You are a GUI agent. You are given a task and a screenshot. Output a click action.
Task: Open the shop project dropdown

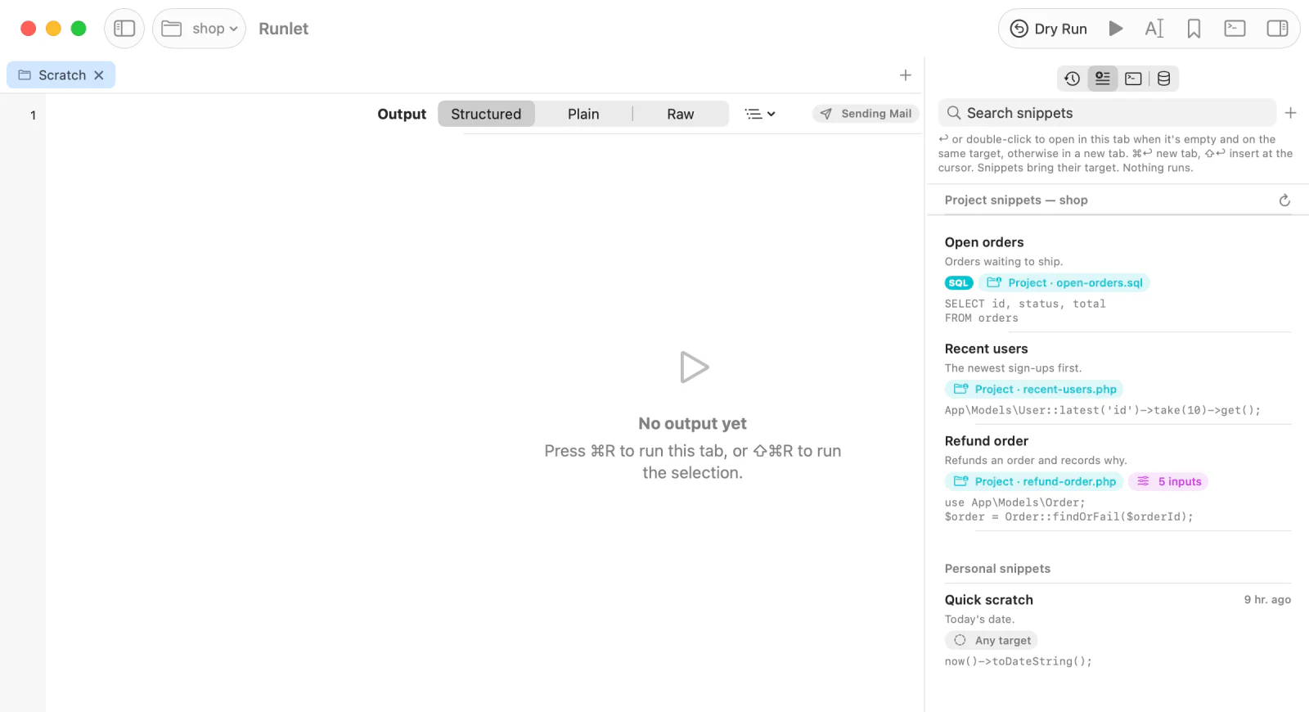pyautogui.click(x=199, y=29)
